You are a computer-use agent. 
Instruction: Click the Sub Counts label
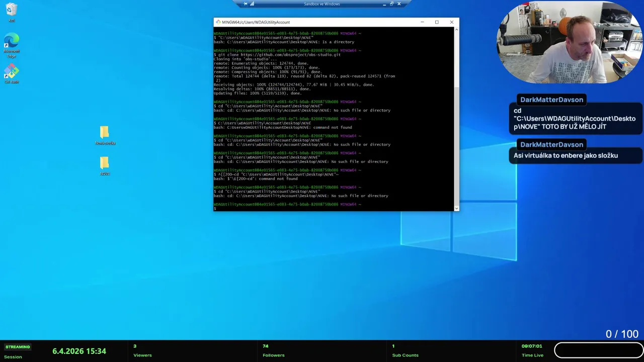(x=405, y=355)
